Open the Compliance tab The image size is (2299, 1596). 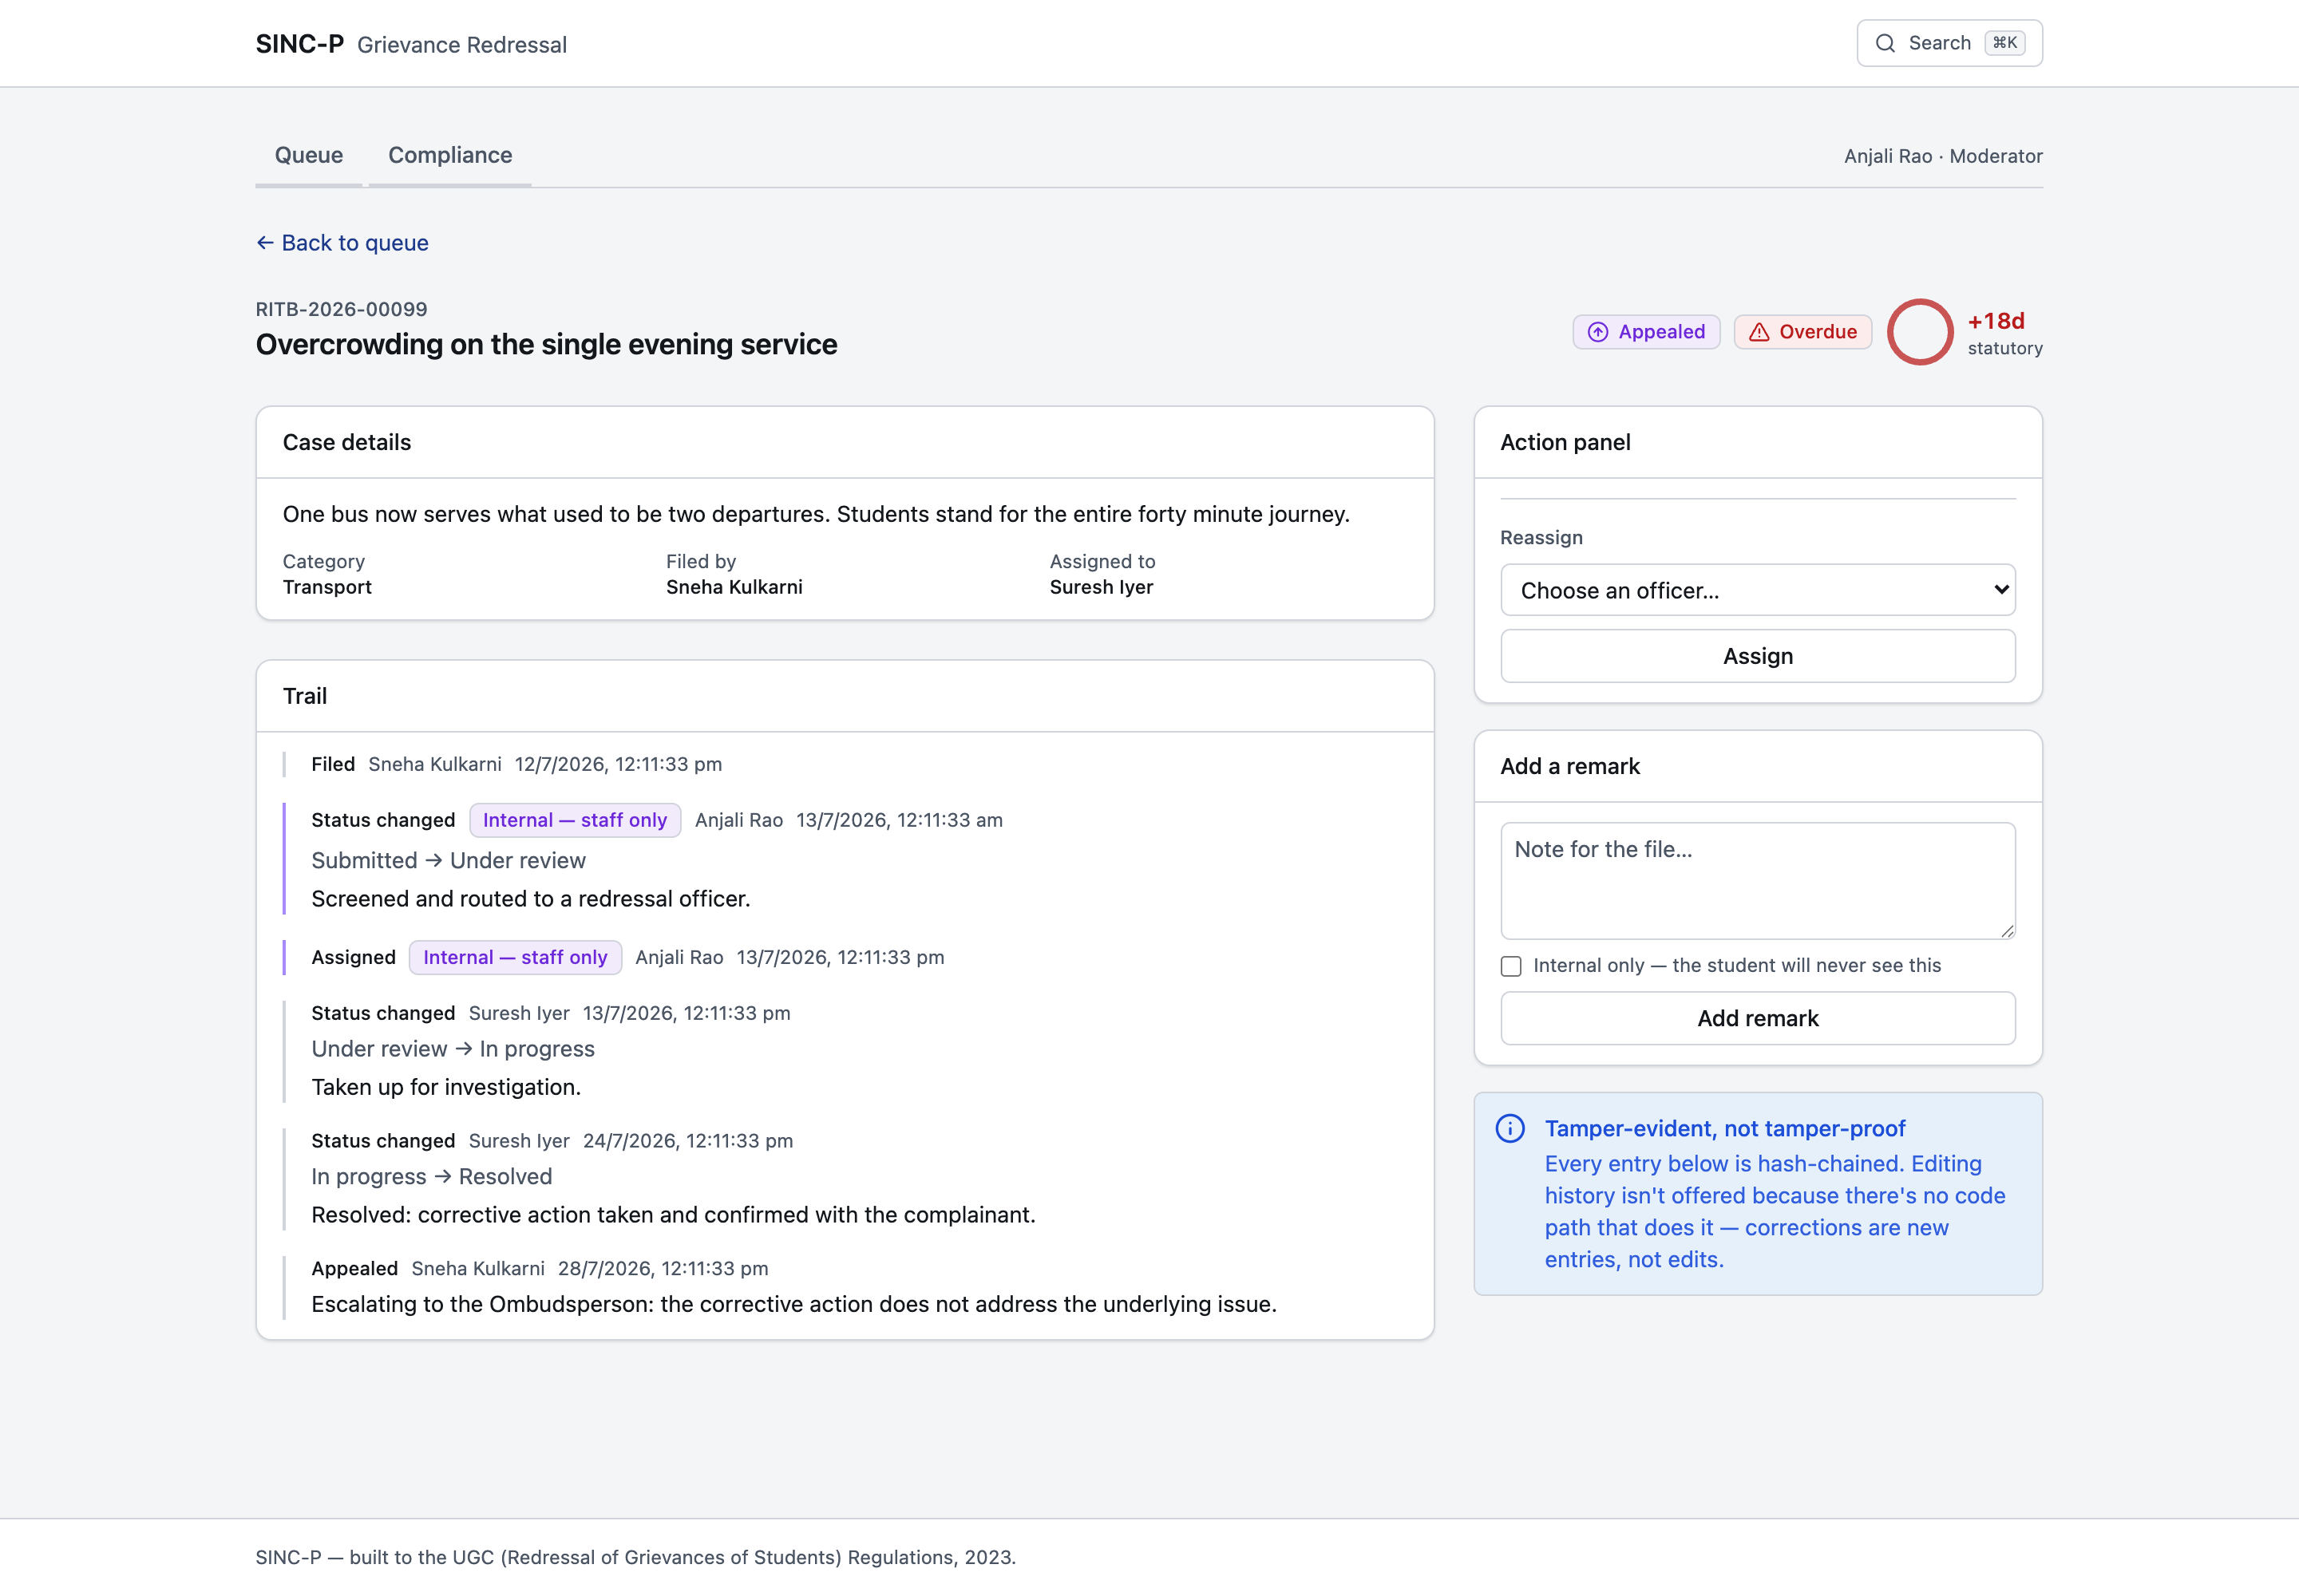point(450,155)
